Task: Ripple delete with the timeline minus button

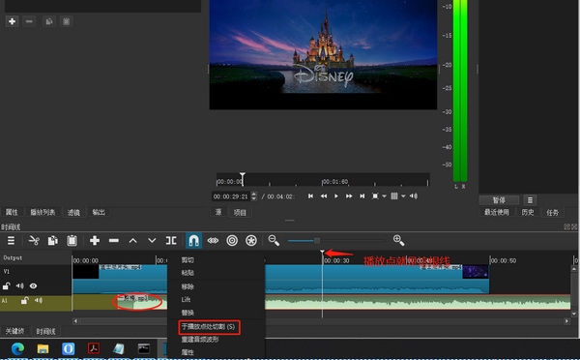Action: tap(114, 241)
